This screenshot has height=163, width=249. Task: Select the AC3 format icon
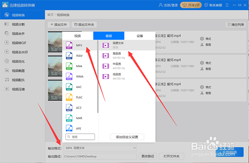pyautogui.click(x=69, y=108)
